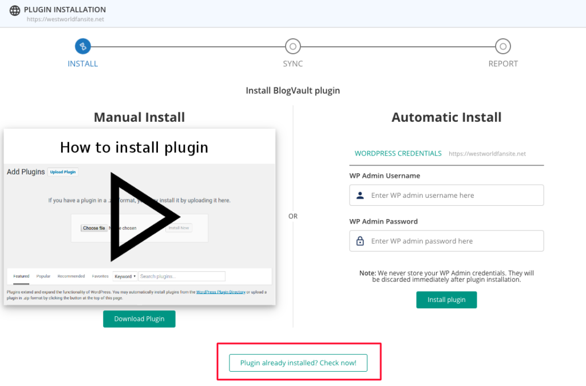Select the Sync step circle icon

point(292,46)
